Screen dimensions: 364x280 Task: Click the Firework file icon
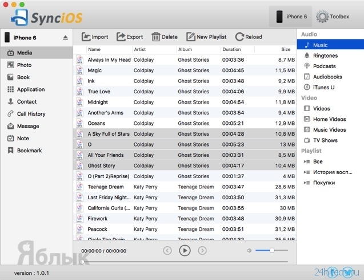point(80,219)
